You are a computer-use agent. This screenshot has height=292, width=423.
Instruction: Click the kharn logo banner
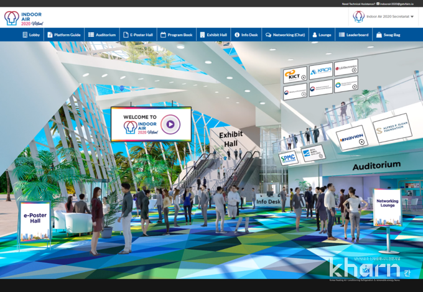(x=369, y=269)
